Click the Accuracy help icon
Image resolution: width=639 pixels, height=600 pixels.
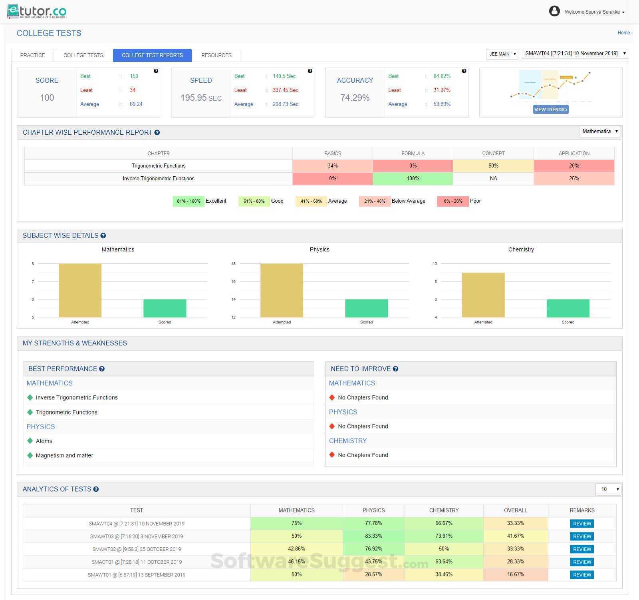click(464, 70)
